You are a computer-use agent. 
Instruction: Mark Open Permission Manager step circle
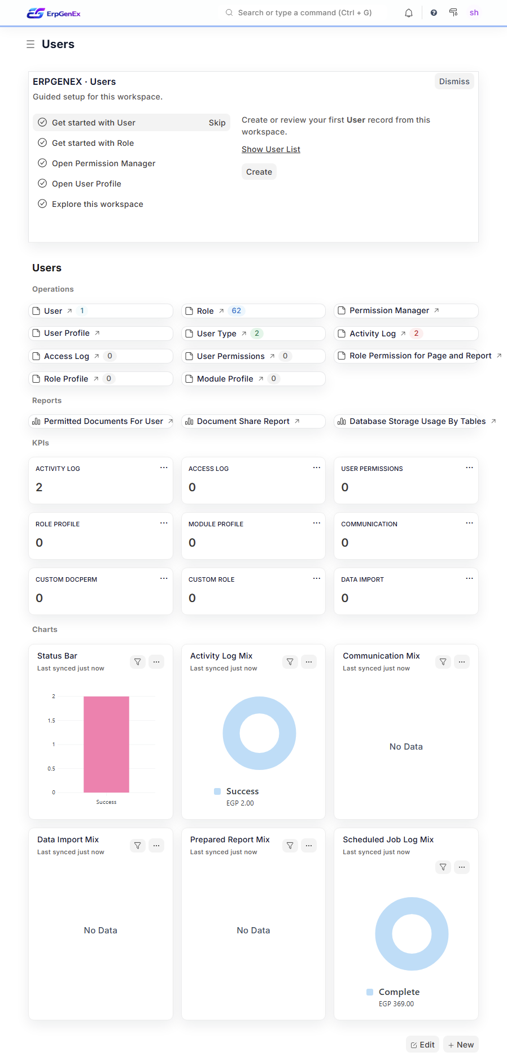(x=42, y=163)
